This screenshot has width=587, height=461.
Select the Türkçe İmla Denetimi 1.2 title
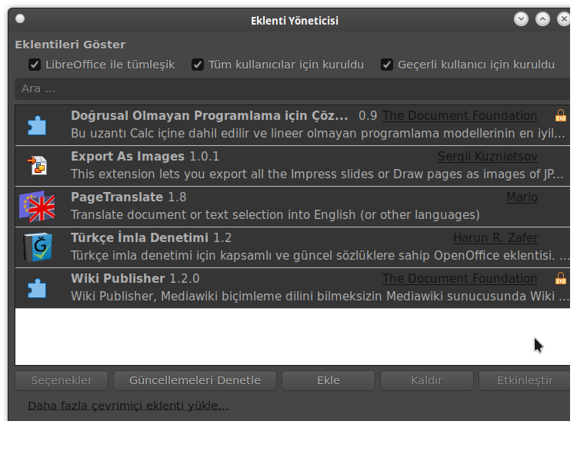click(152, 237)
